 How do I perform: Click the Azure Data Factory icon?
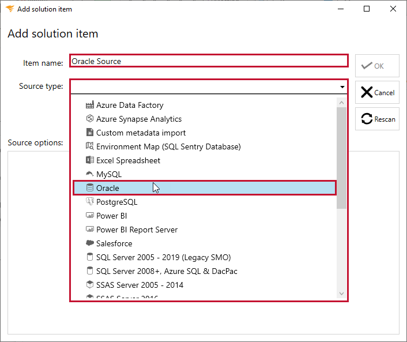click(x=89, y=105)
